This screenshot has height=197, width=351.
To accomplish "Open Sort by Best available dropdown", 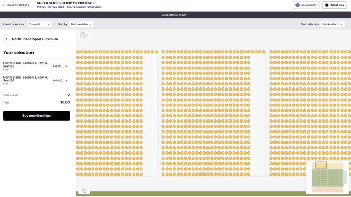I will pyautogui.click(x=81, y=24).
